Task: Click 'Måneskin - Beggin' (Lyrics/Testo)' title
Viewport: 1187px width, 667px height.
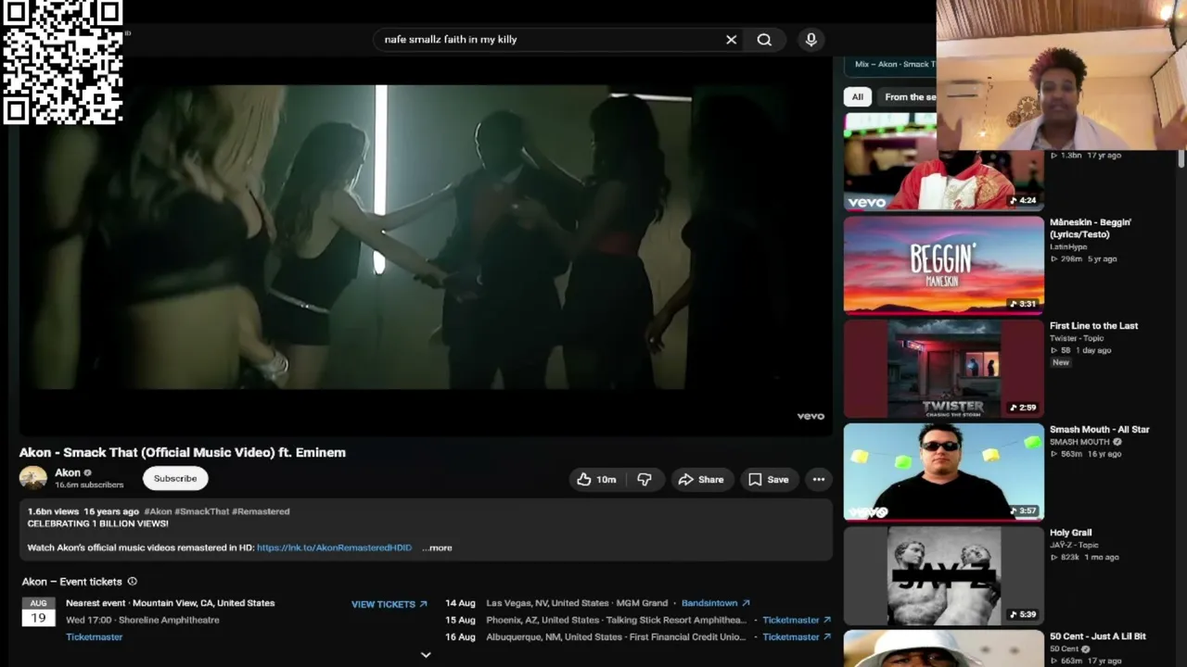Action: [x=1091, y=228]
